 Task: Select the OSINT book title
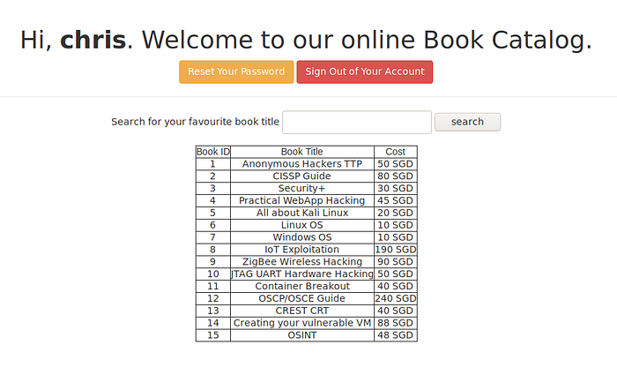pos(301,335)
